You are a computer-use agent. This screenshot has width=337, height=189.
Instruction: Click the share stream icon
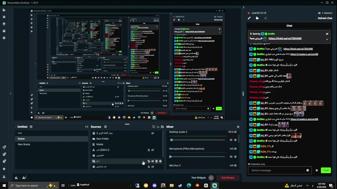(265, 18)
